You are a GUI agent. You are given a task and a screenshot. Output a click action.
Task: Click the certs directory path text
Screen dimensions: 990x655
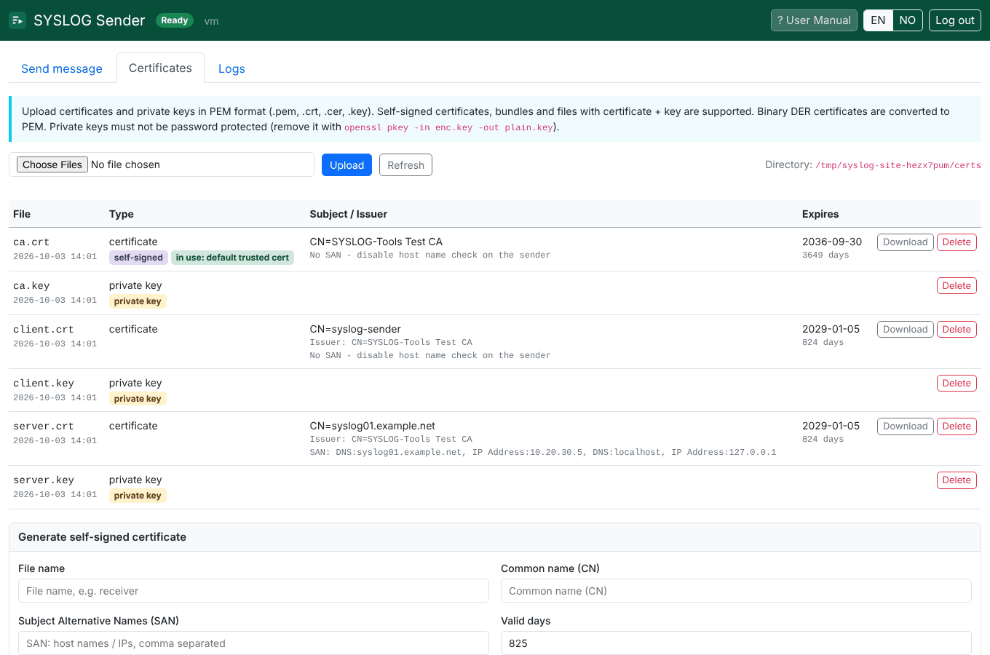pos(898,165)
